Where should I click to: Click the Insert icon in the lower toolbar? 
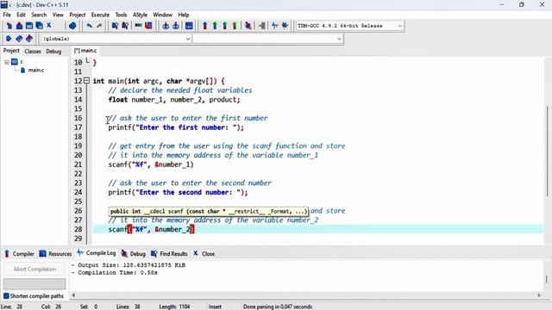pos(9,39)
